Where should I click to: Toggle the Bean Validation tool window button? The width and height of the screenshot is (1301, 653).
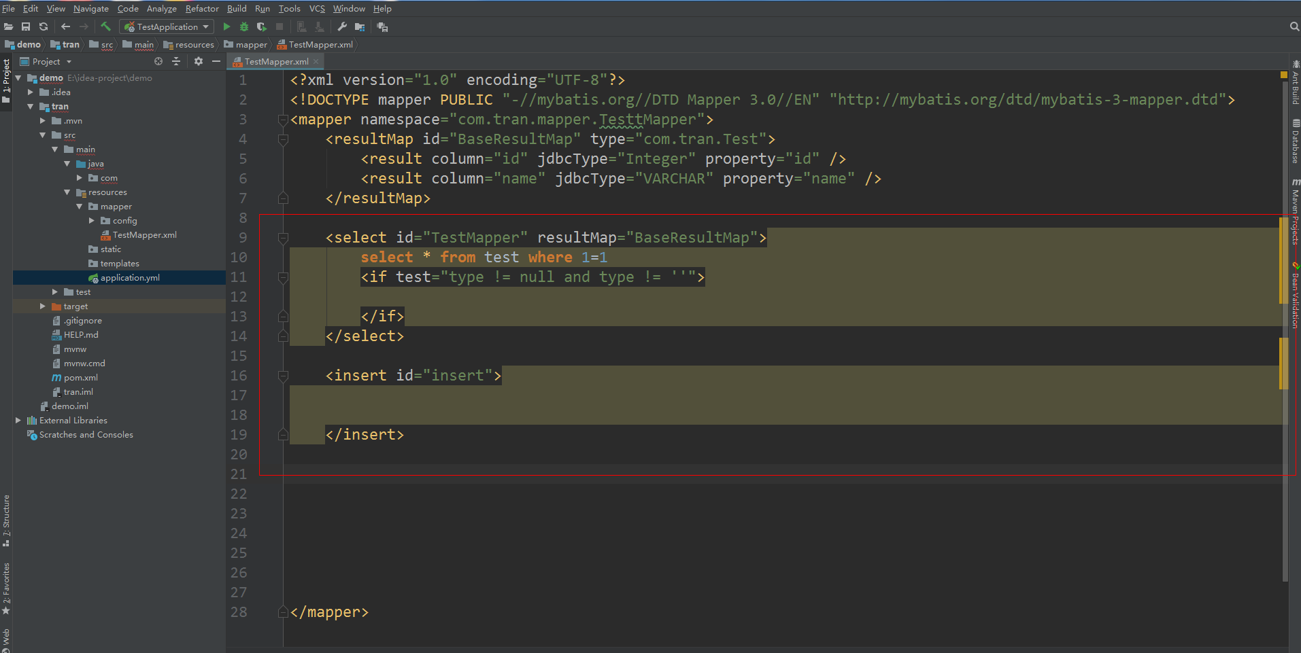(1295, 295)
